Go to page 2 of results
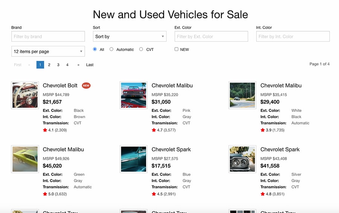339x213 pixels. pyautogui.click(x=49, y=65)
